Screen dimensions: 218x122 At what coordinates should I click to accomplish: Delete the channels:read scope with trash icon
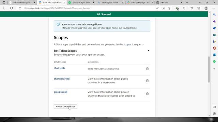pos(147,81)
